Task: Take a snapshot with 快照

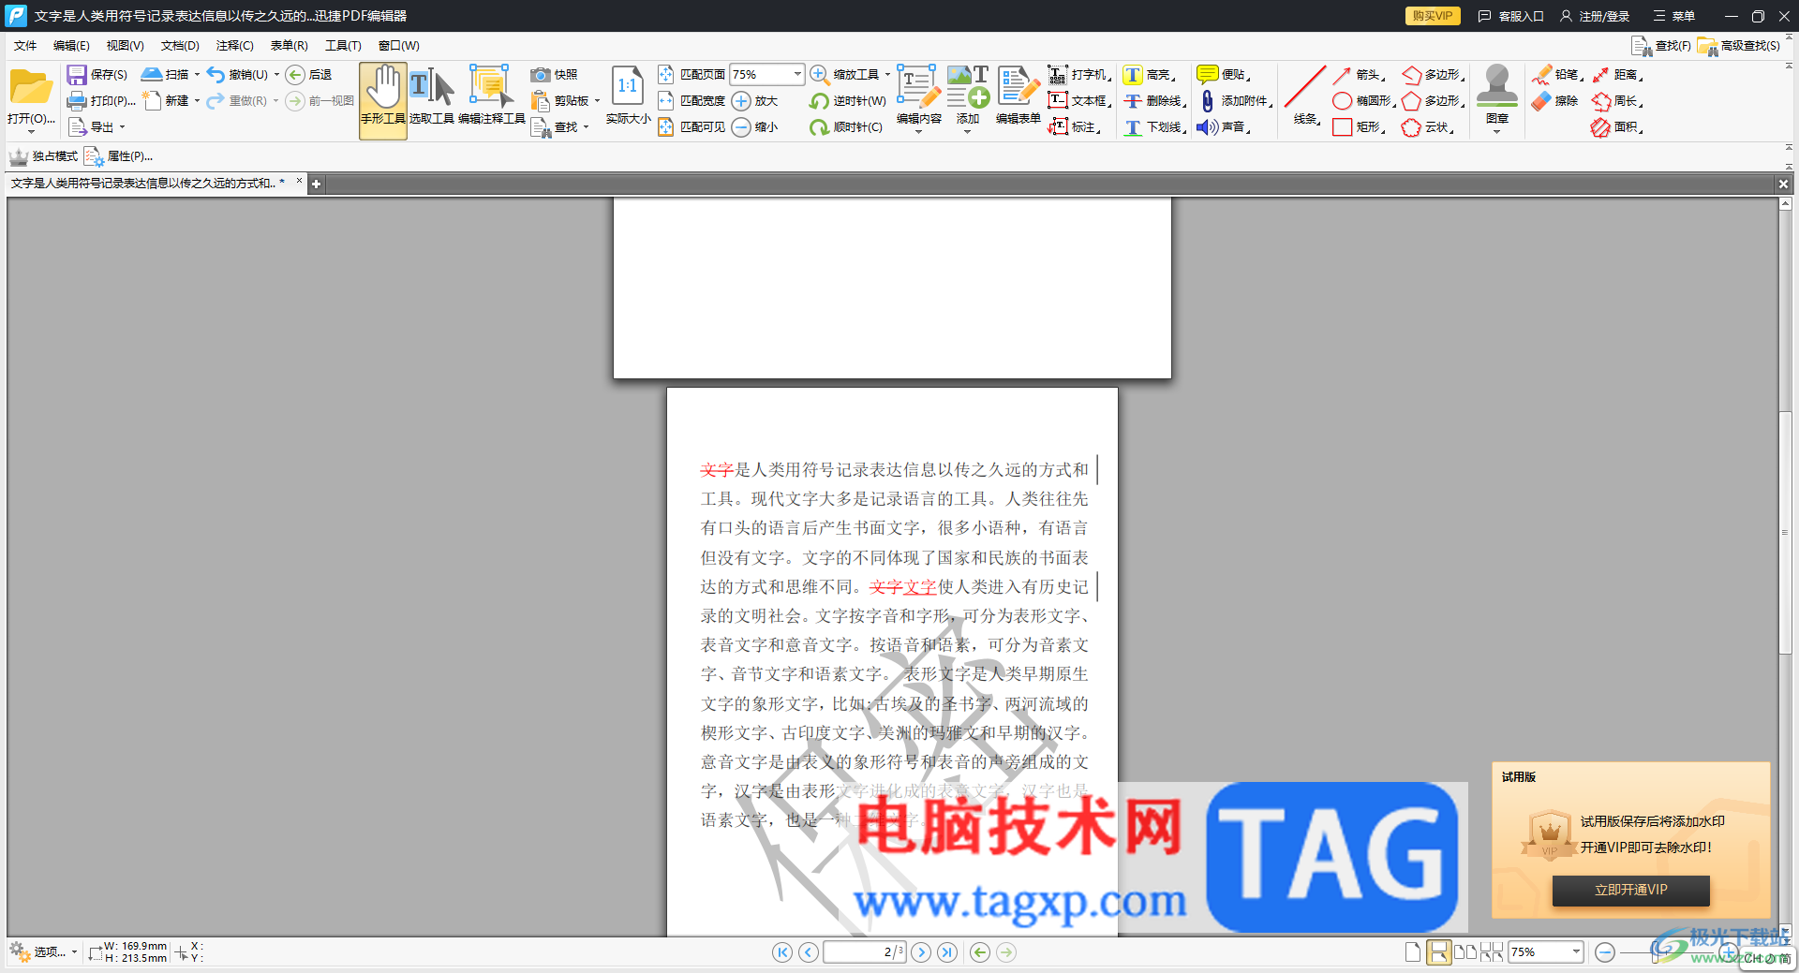Action: 555,75
